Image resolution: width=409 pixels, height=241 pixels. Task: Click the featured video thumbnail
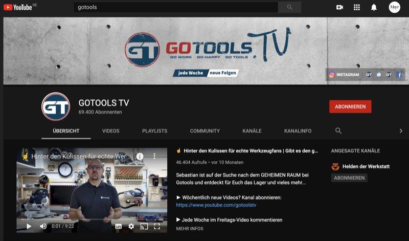(x=92, y=190)
